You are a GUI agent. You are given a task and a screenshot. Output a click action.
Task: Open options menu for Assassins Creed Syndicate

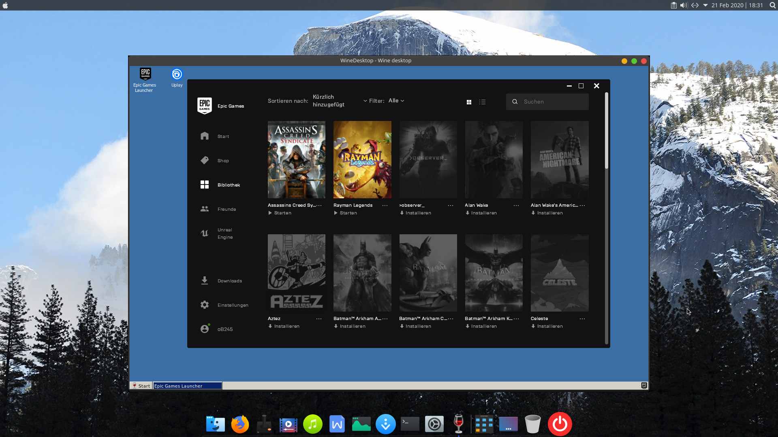pos(319,206)
